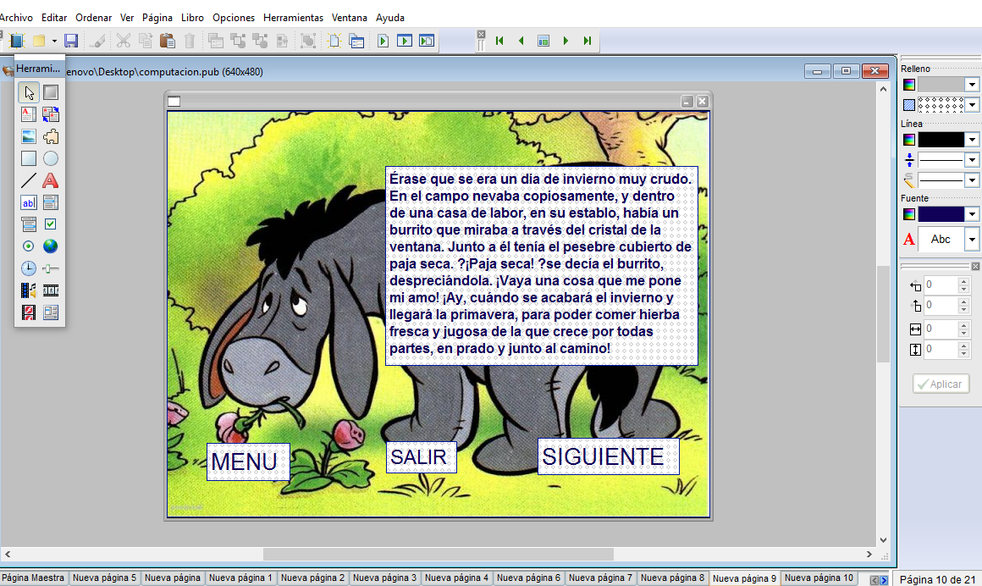Go to the last page arrow

(587, 41)
